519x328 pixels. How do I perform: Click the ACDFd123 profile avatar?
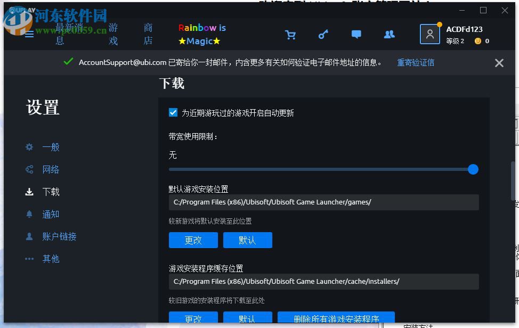(x=430, y=34)
